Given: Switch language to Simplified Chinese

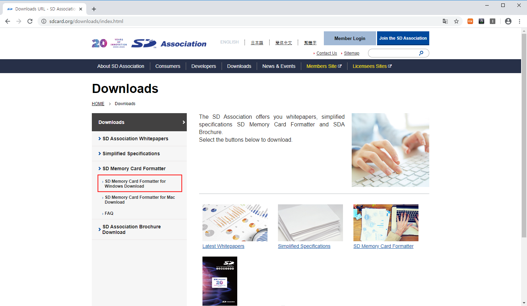Looking at the screenshot, I should 284,42.
